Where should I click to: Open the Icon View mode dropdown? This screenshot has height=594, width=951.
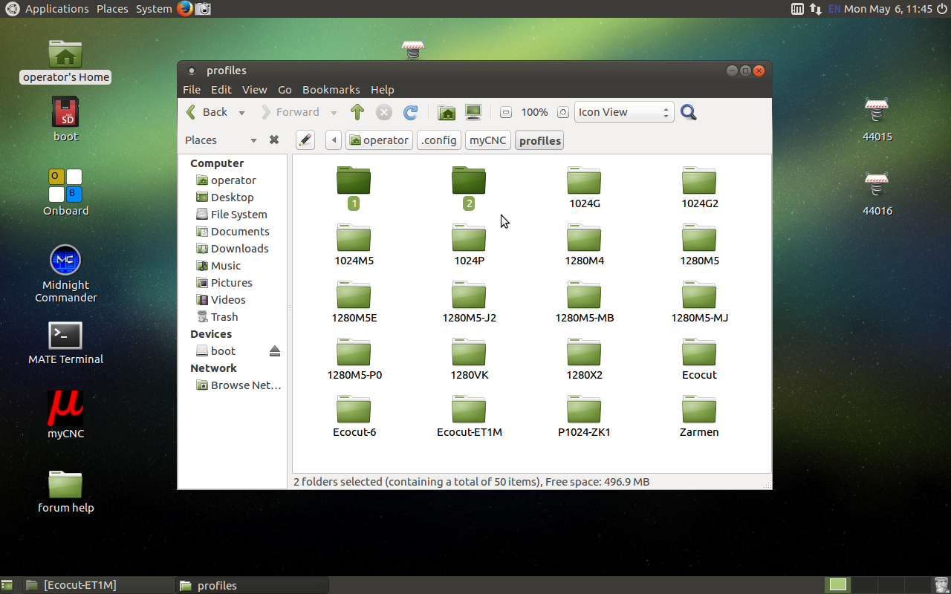point(624,112)
